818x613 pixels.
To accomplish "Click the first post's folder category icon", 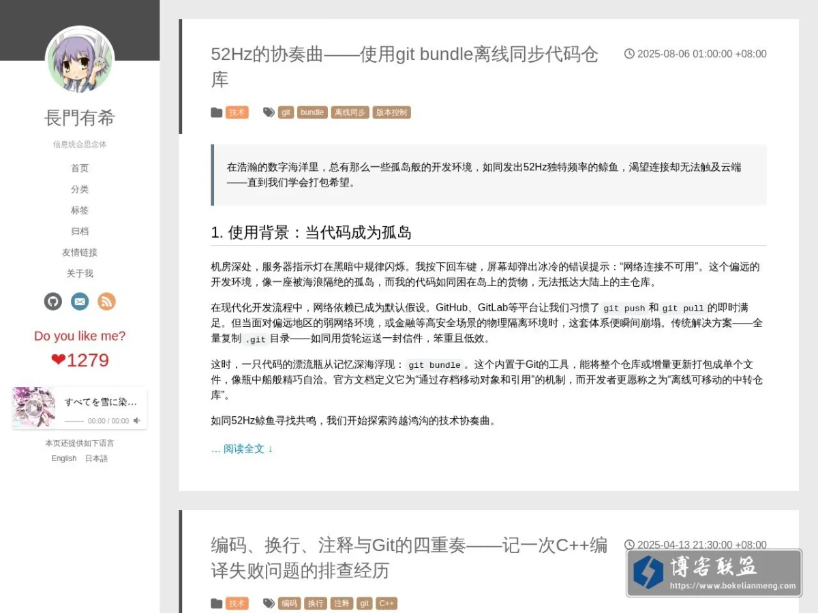I will (217, 112).
